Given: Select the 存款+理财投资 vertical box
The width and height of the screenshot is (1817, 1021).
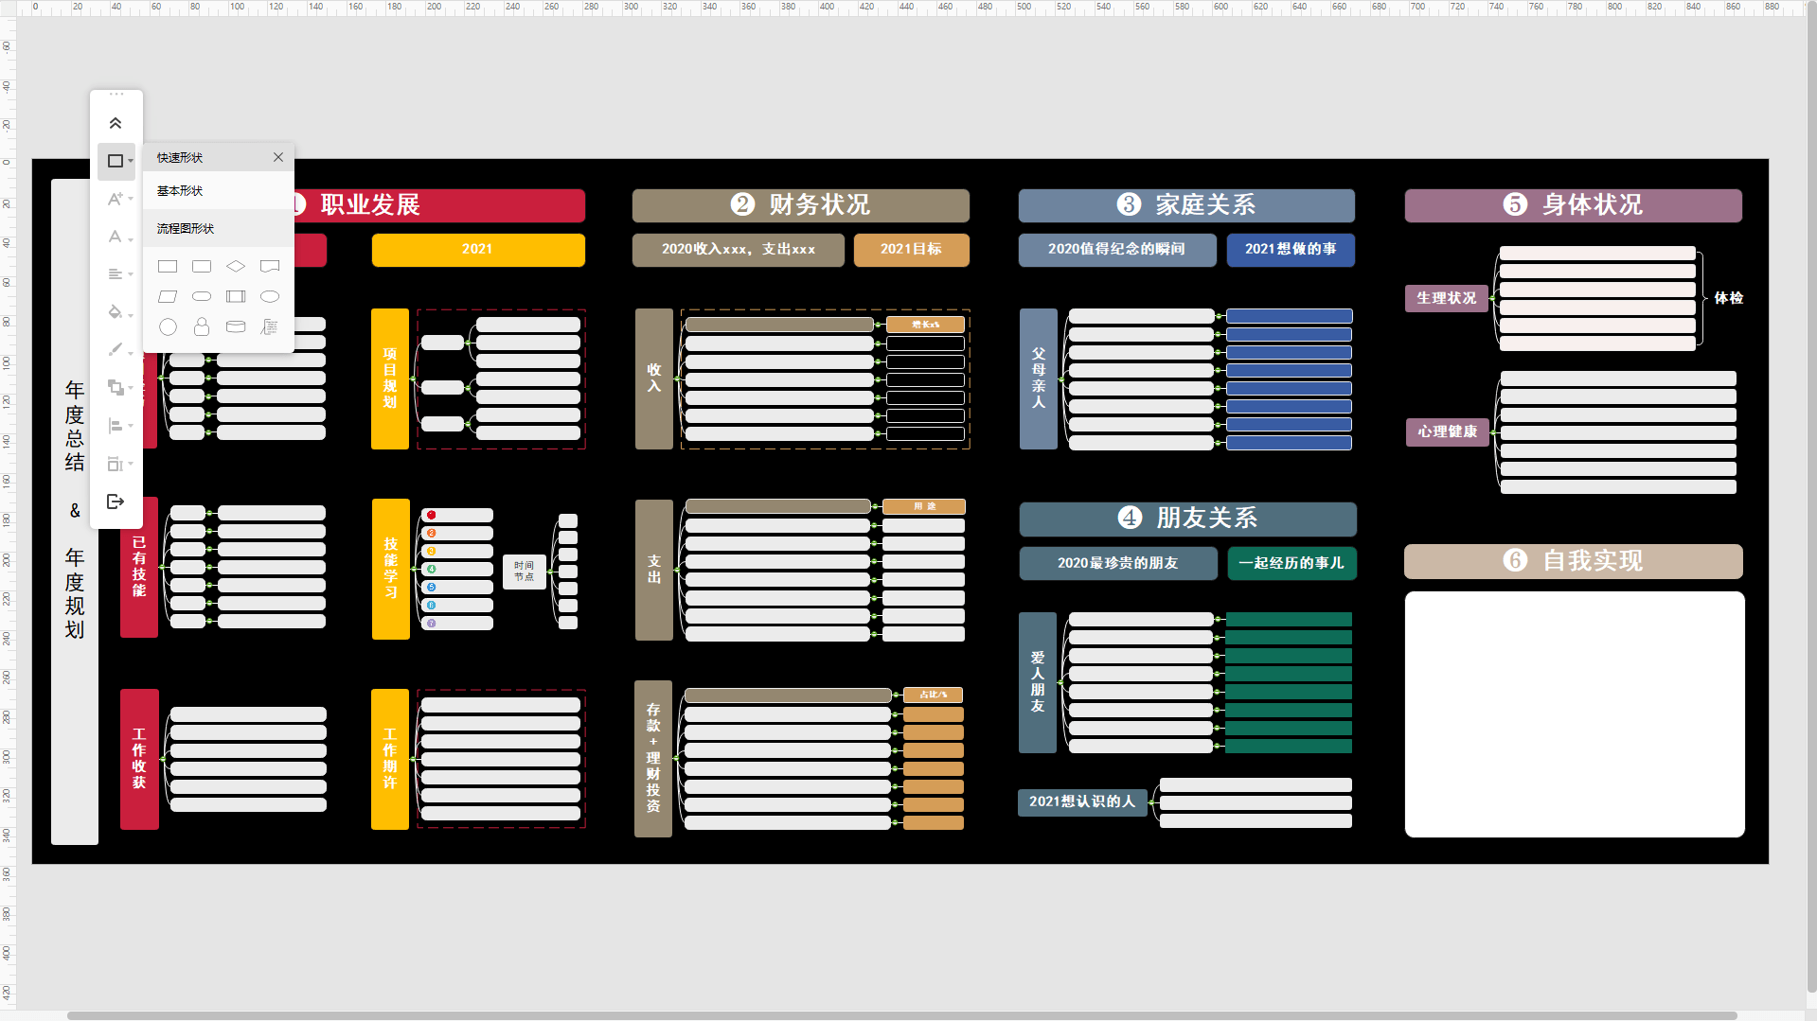Looking at the screenshot, I should click(x=653, y=759).
